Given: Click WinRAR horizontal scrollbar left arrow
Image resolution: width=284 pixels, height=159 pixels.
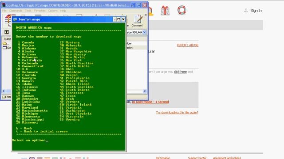Looking at the screenshot, I should point(4,91).
